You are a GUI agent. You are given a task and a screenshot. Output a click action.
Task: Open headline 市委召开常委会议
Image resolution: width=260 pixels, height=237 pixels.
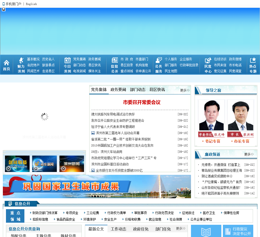(142, 102)
